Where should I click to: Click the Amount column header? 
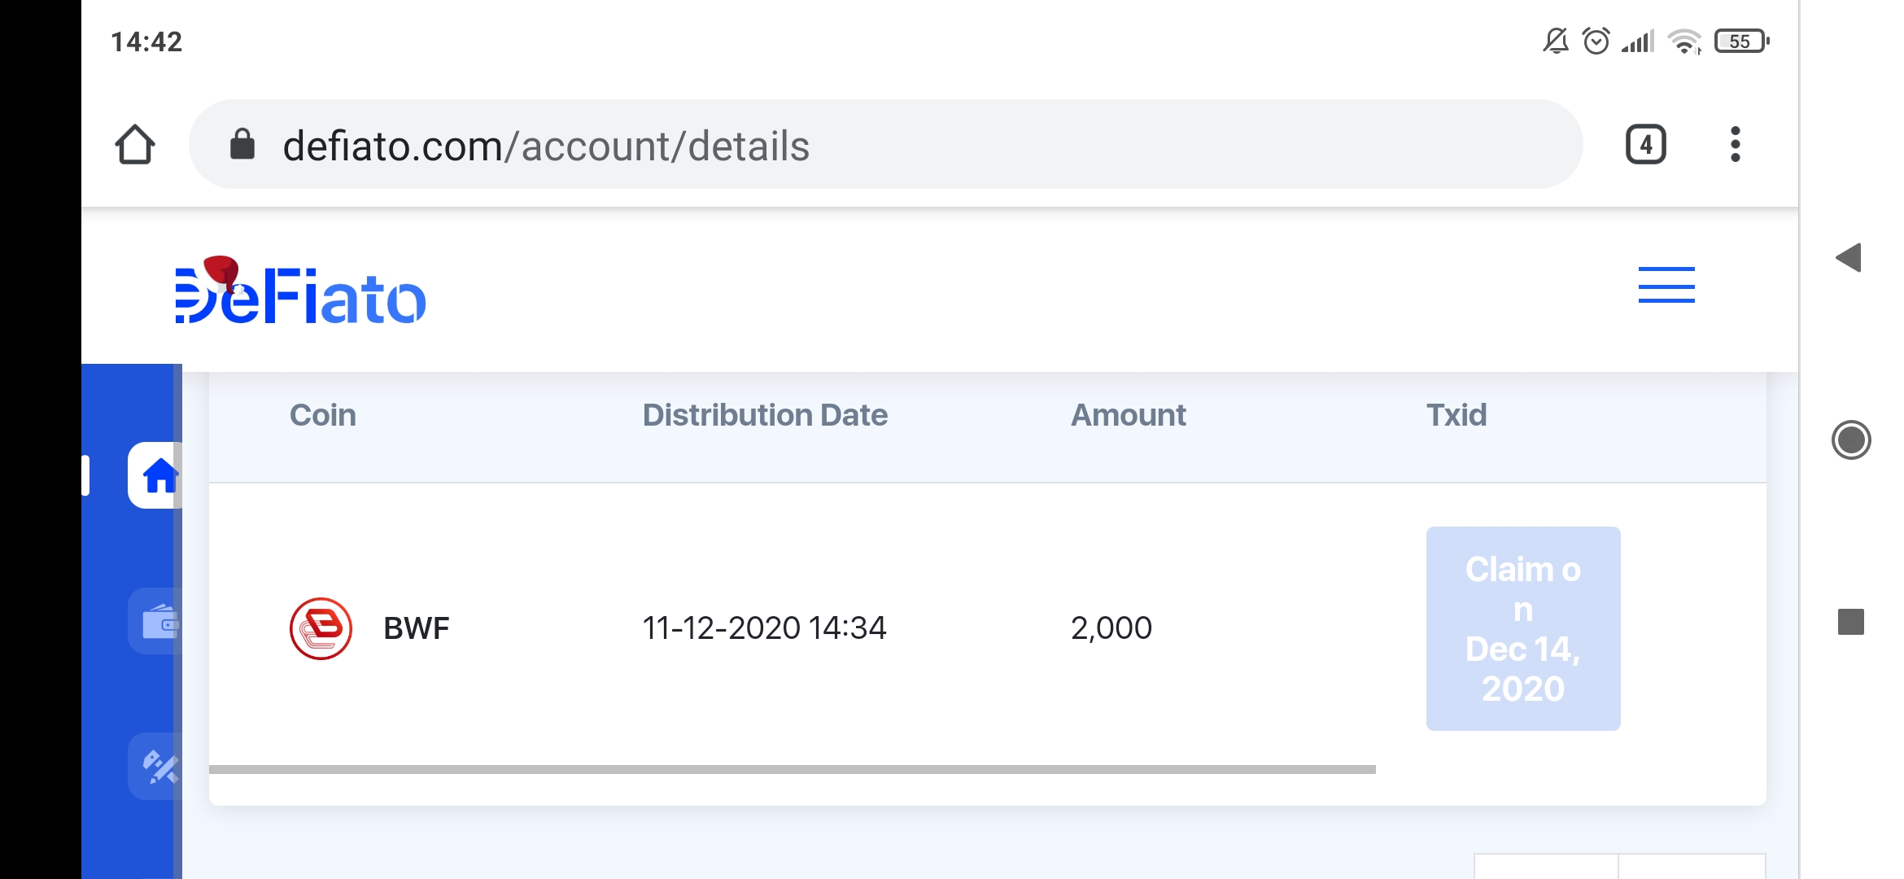(x=1128, y=415)
